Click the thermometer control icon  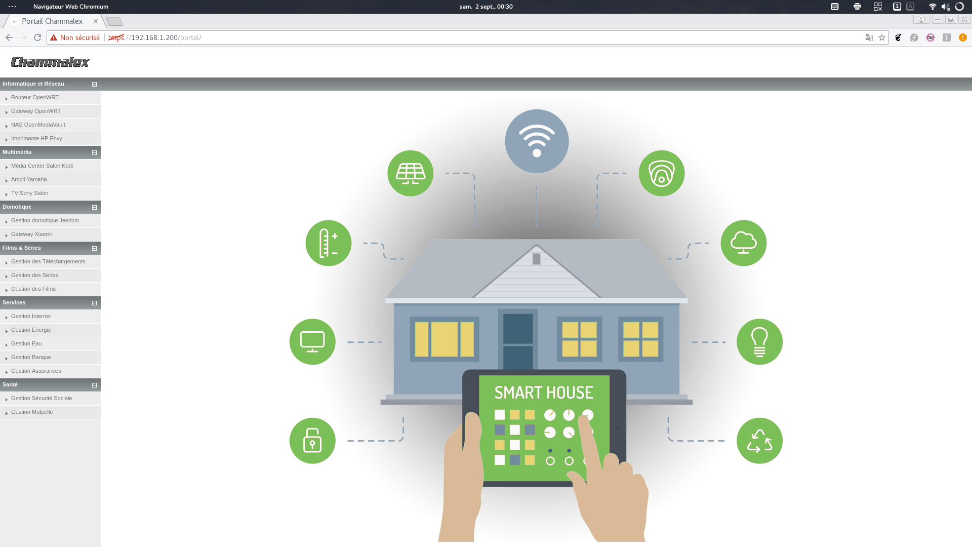(328, 243)
